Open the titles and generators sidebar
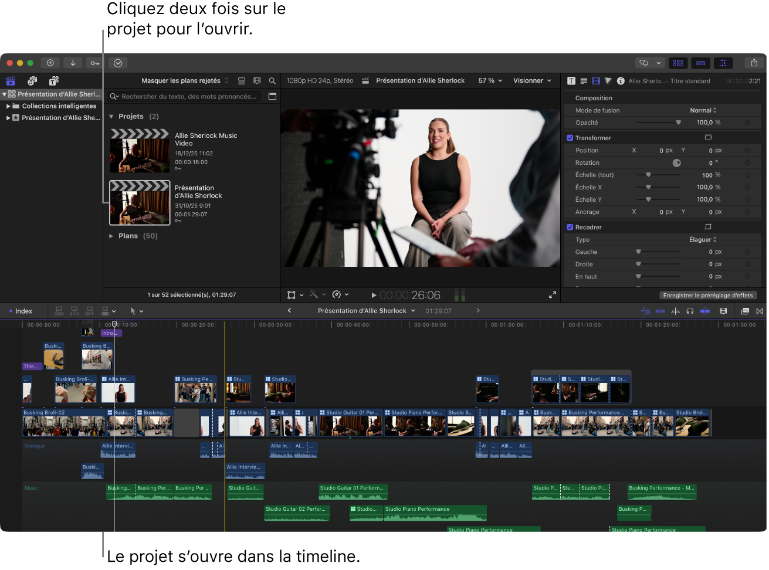Screen dimensions: 769x570 coord(53,81)
